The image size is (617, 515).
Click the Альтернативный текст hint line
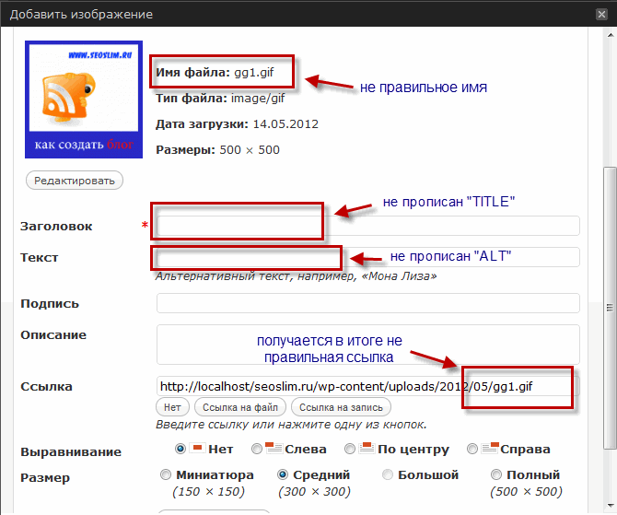coord(297,276)
